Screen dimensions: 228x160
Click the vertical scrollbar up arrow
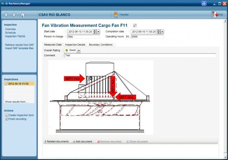click(225, 21)
